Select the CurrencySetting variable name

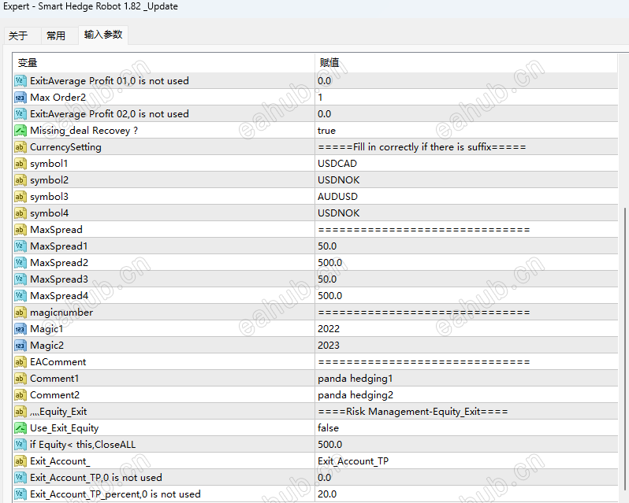pyautogui.click(x=65, y=147)
